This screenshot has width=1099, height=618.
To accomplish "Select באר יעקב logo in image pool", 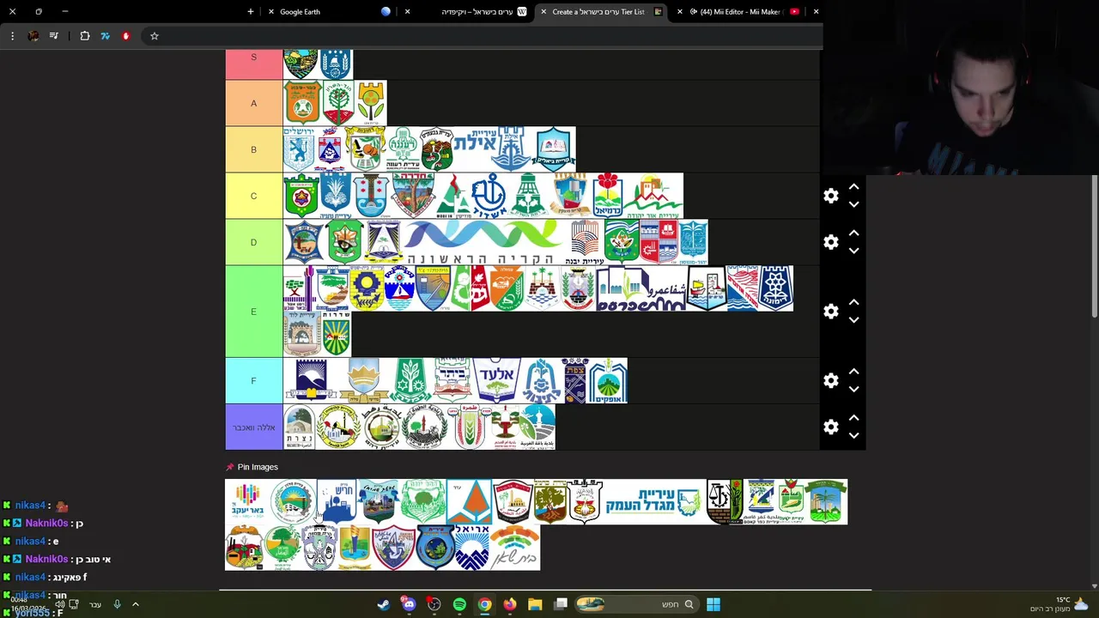I will pyautogui.click(x=247, y=501).
